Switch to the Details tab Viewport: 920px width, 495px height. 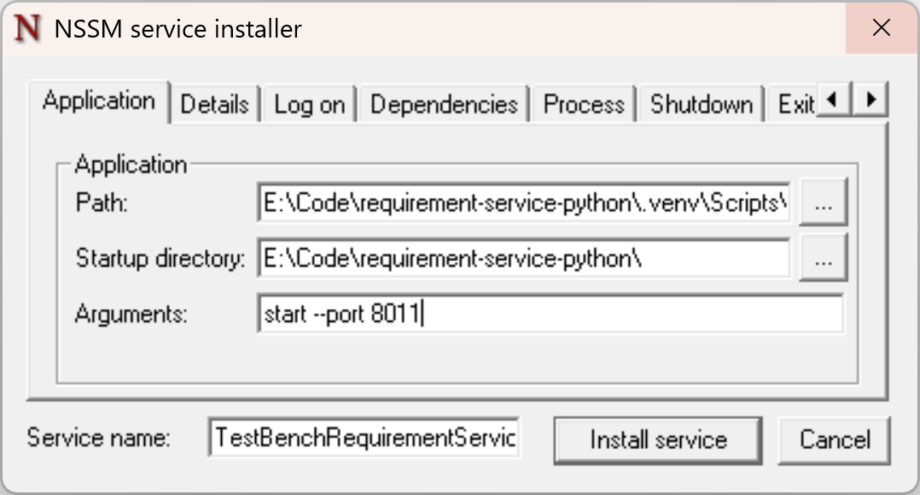(213, 102)
